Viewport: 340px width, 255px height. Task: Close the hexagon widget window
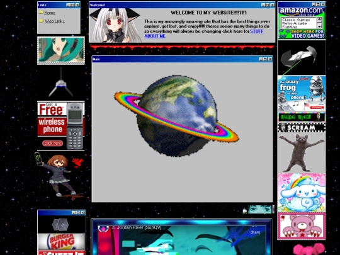(x=82, y=213)
